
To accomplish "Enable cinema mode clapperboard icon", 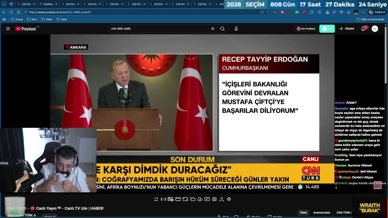I will [x=178, y=199].
